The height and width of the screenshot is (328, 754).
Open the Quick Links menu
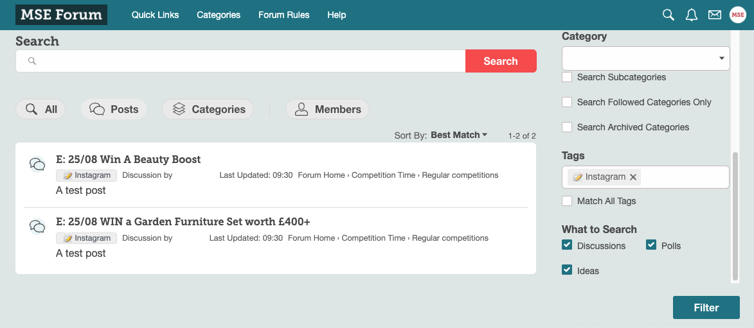point(155,15)
